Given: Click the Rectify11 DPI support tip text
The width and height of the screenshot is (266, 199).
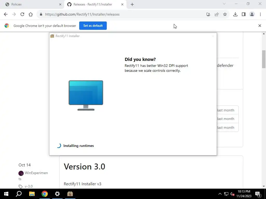Looking at the screenshot, I should click(156, 68).
